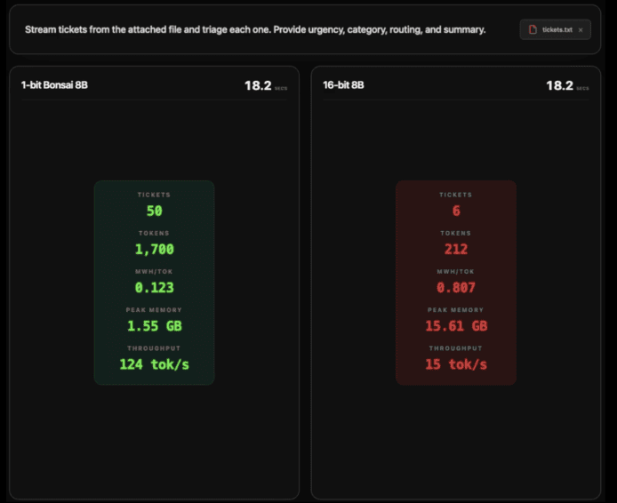The width and height of the screenshot is (617, 503).
Task: Click the red tokens value 212
Action: 456,250
